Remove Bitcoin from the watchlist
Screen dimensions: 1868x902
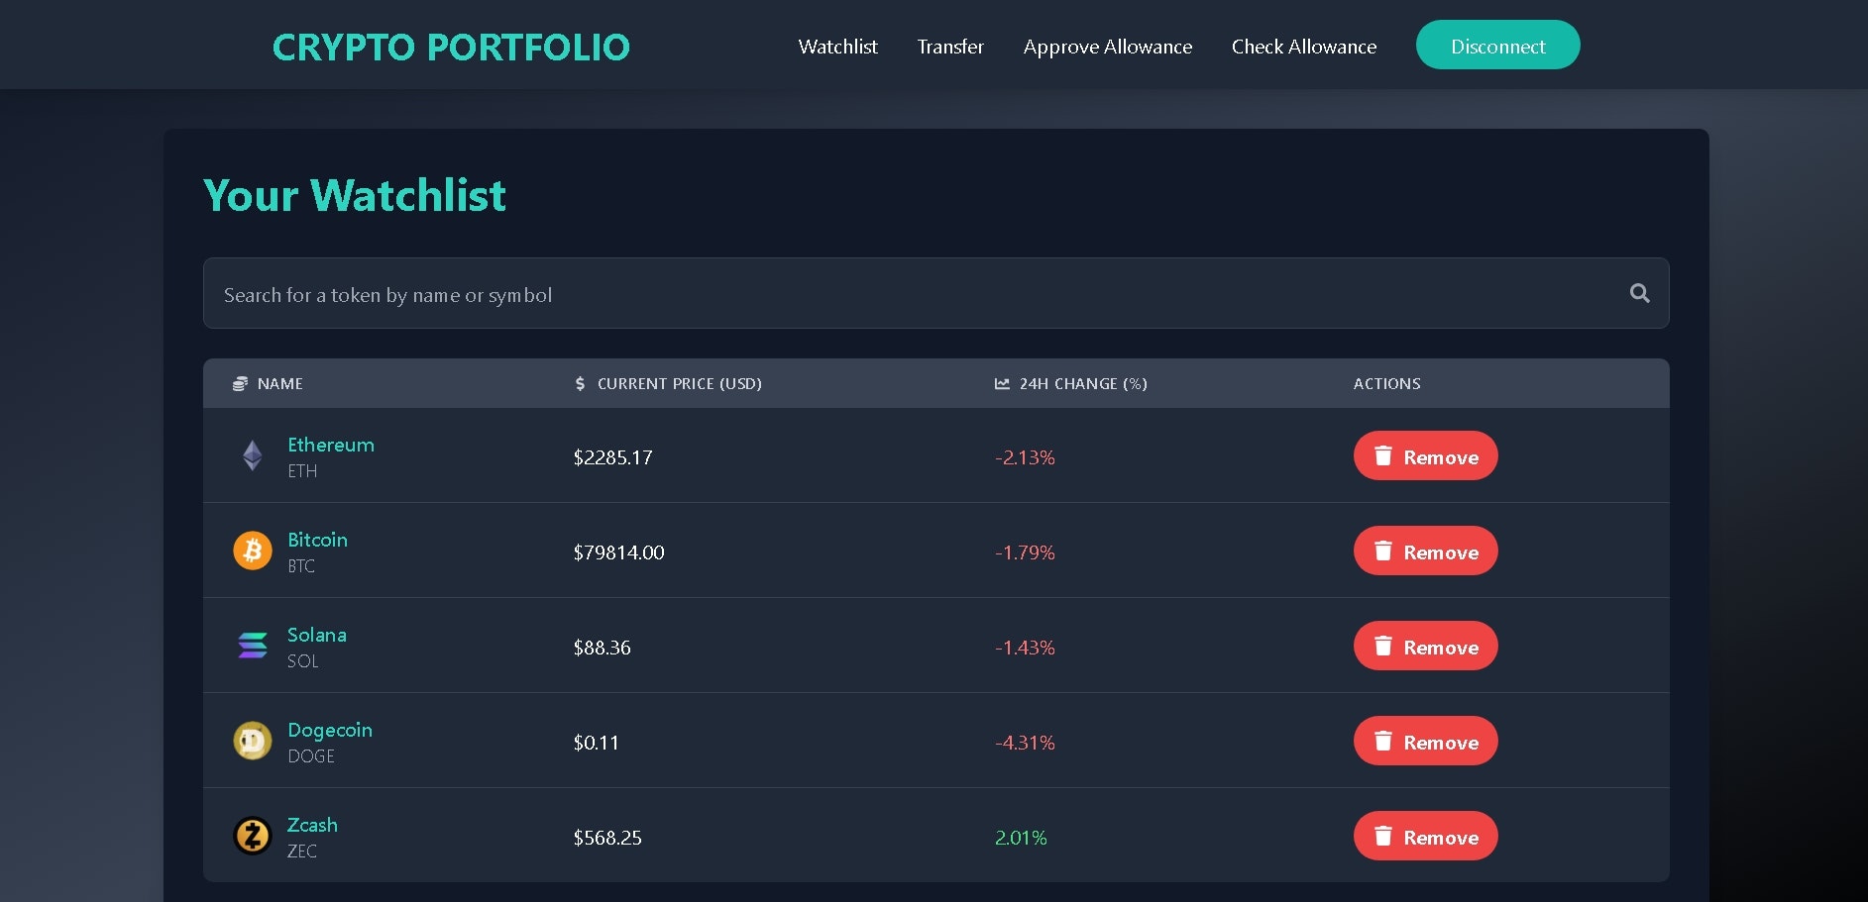click(x=1426, y=551)
